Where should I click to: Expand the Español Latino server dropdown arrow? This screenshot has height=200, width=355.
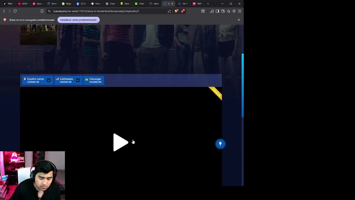tap(49, 80)
